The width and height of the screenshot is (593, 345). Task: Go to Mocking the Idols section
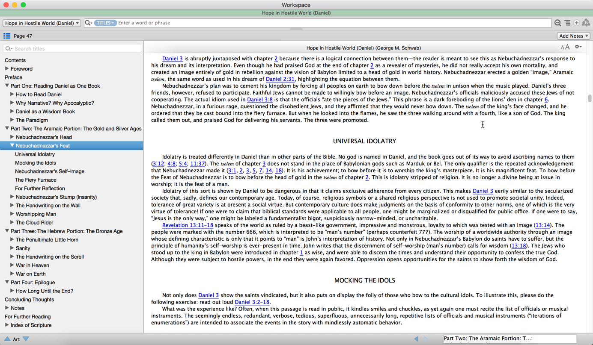click(x=35, y=163)
